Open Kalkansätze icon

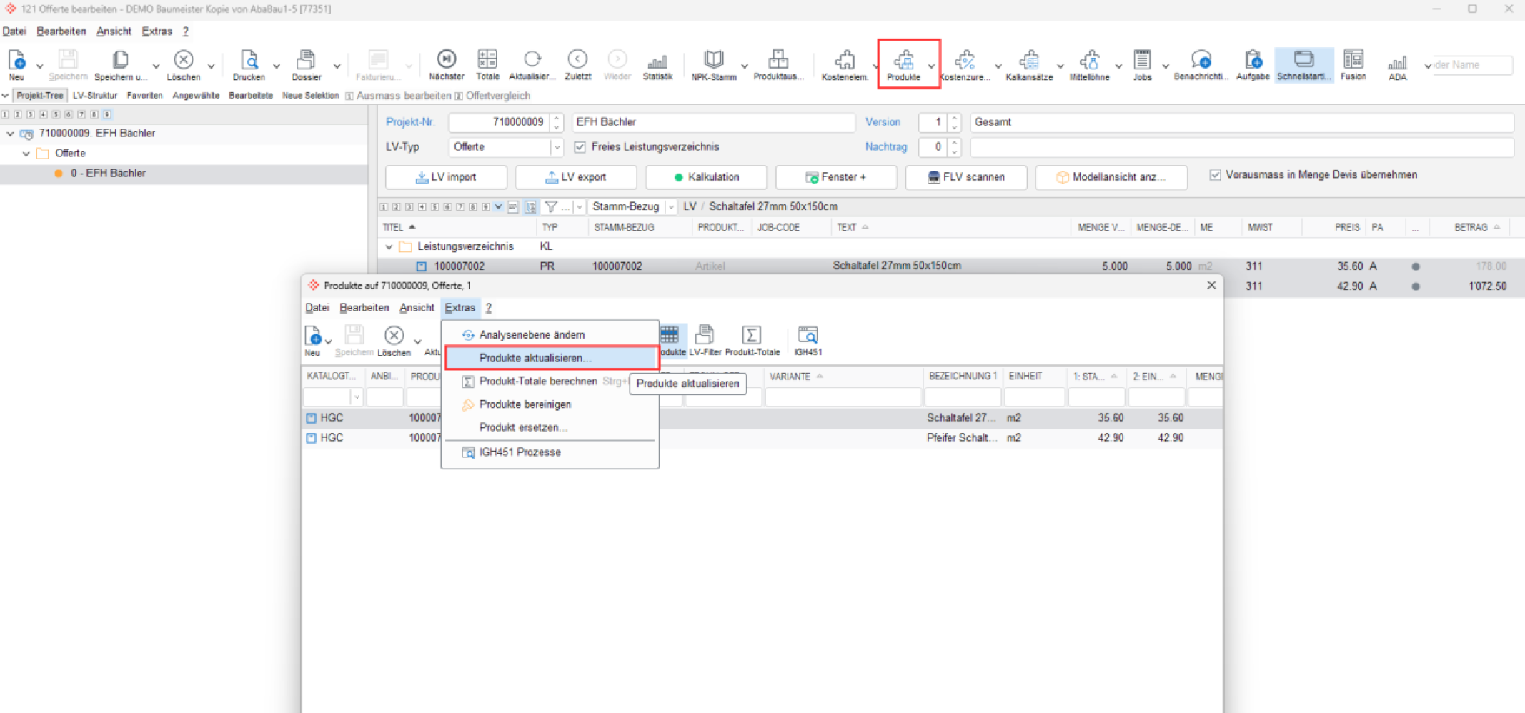[1029, 59]
